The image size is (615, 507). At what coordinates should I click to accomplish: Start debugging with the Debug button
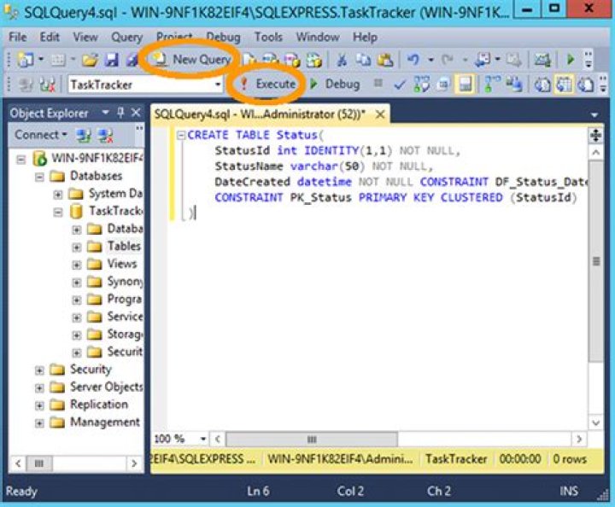(334, 84)
